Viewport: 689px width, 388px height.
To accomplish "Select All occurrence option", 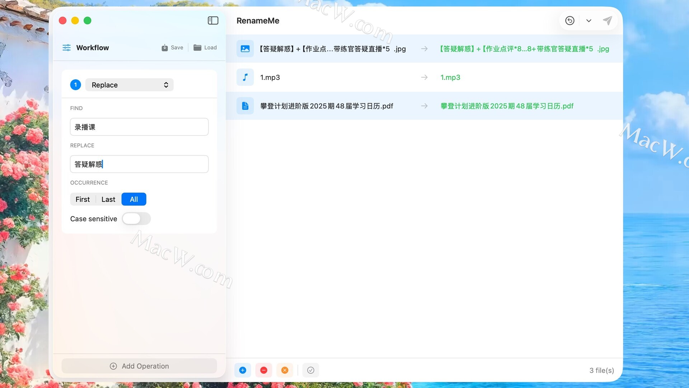I will point(133,199).
